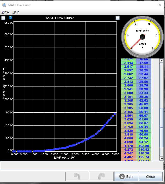Select the voltage cell 2.662
This screenshot has height=184, width=165.
(128, 74)
